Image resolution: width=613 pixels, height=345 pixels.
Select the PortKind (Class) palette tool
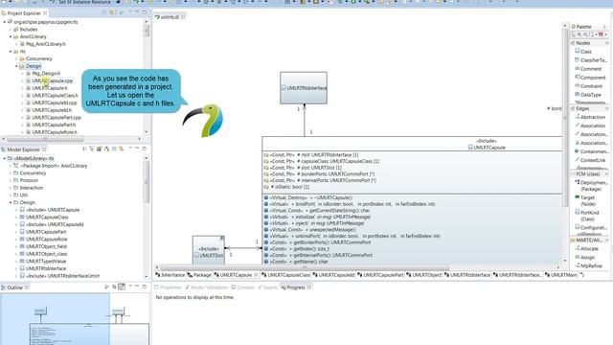pyautogui.click(x=590, y=216)
